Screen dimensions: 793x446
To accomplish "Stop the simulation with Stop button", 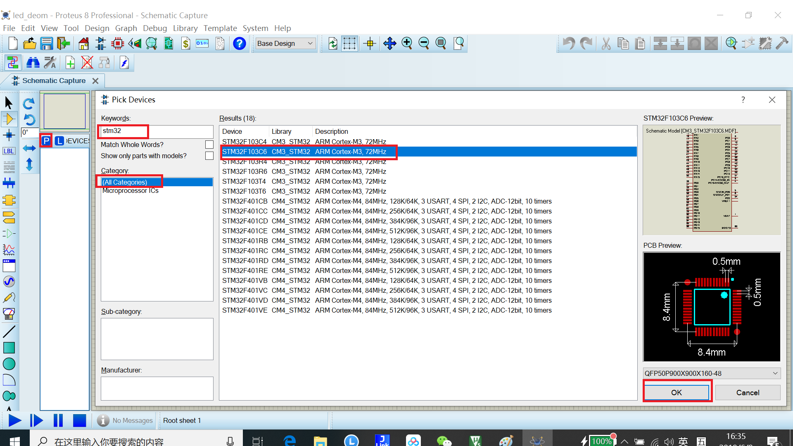I will pyautogui.click(x=79, y=420).
